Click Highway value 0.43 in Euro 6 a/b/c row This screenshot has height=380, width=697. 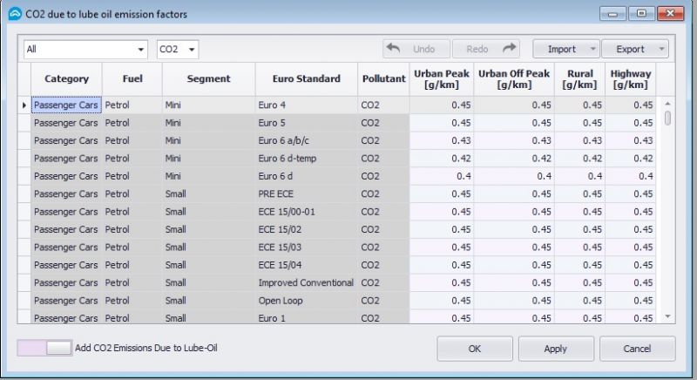[x=631, y=141]
